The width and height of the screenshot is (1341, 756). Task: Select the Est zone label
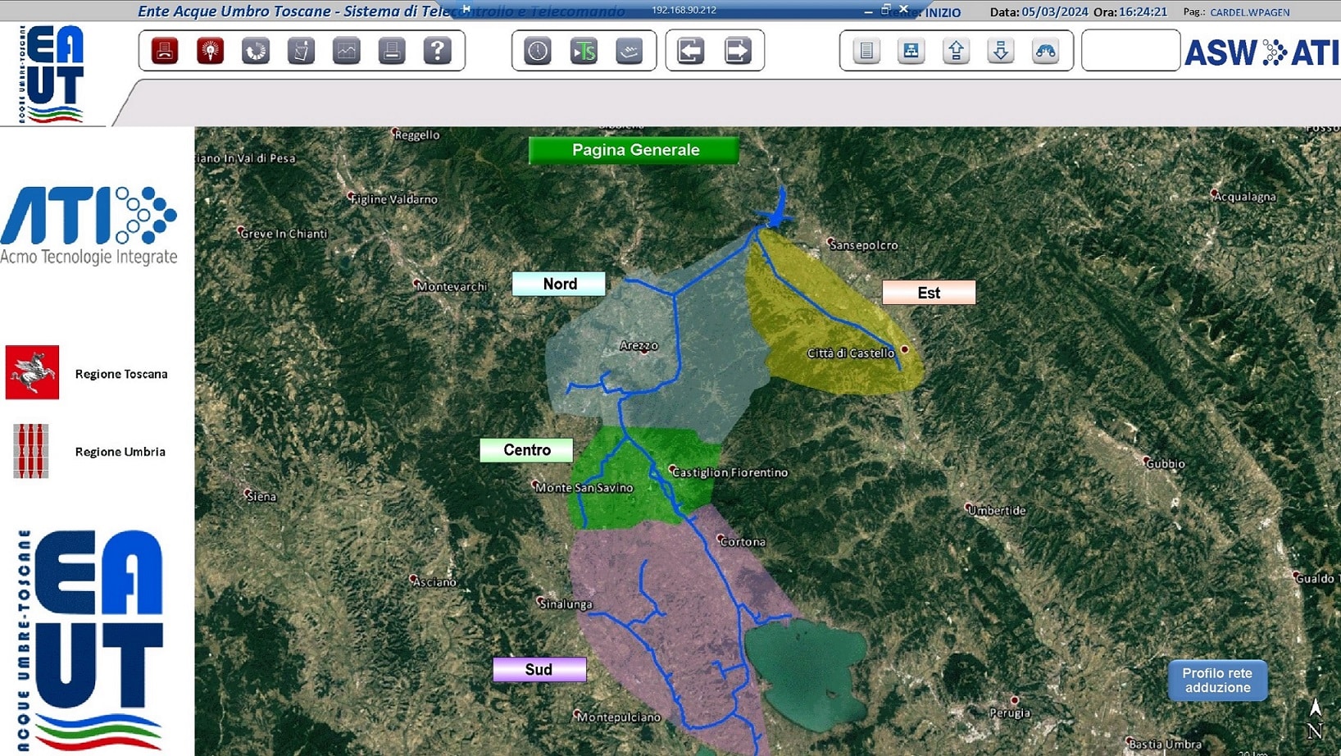[929, 293]
